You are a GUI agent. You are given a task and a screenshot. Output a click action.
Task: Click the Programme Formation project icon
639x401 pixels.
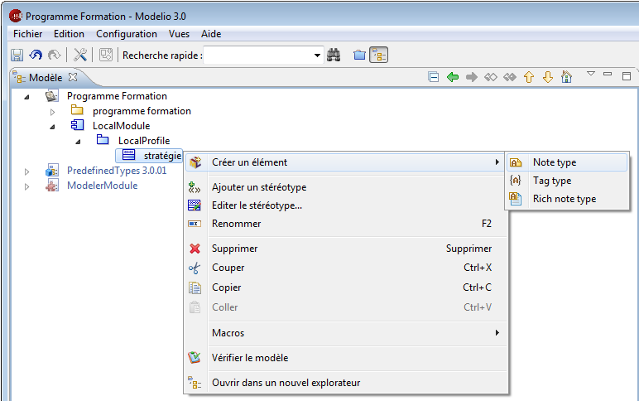pyautogui.click(x=52, y=96)
